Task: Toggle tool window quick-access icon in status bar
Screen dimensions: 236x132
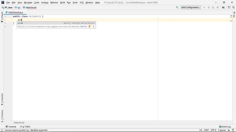Action: point(2,130)
